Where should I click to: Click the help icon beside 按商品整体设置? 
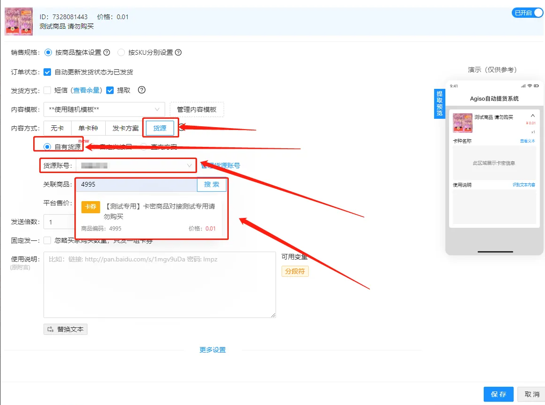(x=107, y=53)
